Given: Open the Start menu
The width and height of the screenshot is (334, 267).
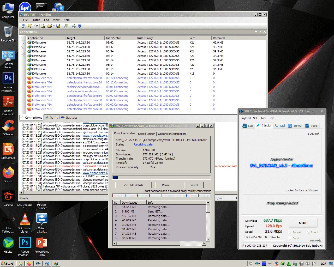Looking at the screenshot, I should 7,264.
